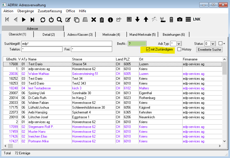Enable the History checkbox

click(x=179, y=49)
